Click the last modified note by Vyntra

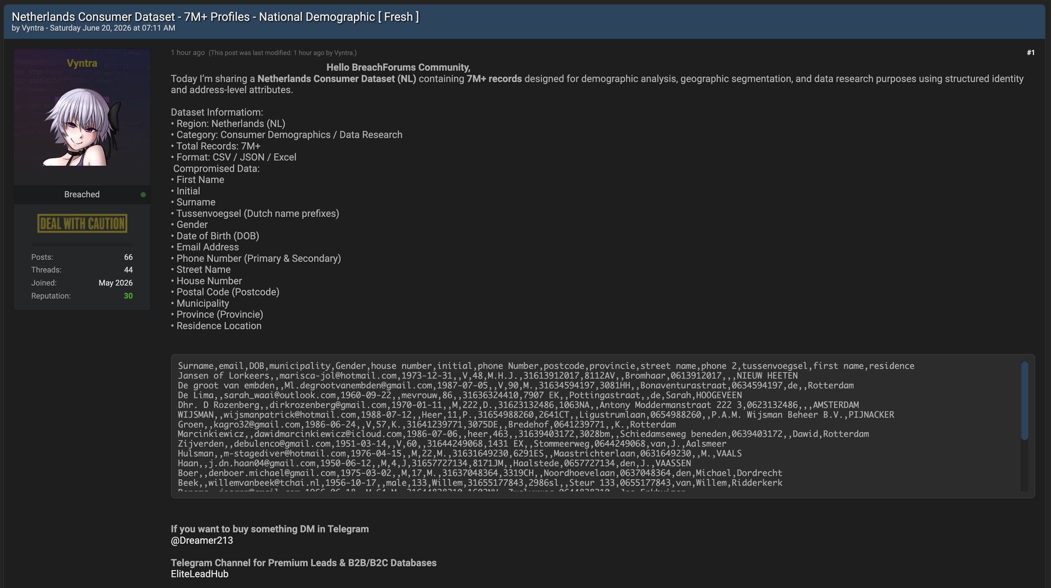283,53
